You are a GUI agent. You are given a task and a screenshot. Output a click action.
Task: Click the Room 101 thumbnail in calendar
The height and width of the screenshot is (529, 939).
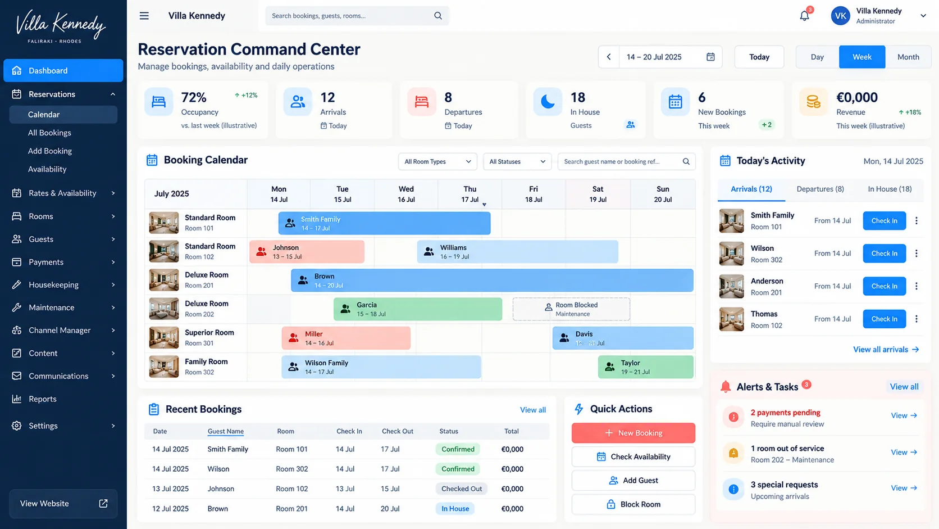pyautogui.click(x=164, y=223)
